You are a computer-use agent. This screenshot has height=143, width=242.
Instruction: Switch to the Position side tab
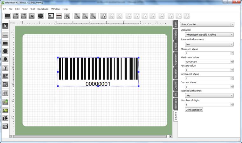(x=176, y=35)
